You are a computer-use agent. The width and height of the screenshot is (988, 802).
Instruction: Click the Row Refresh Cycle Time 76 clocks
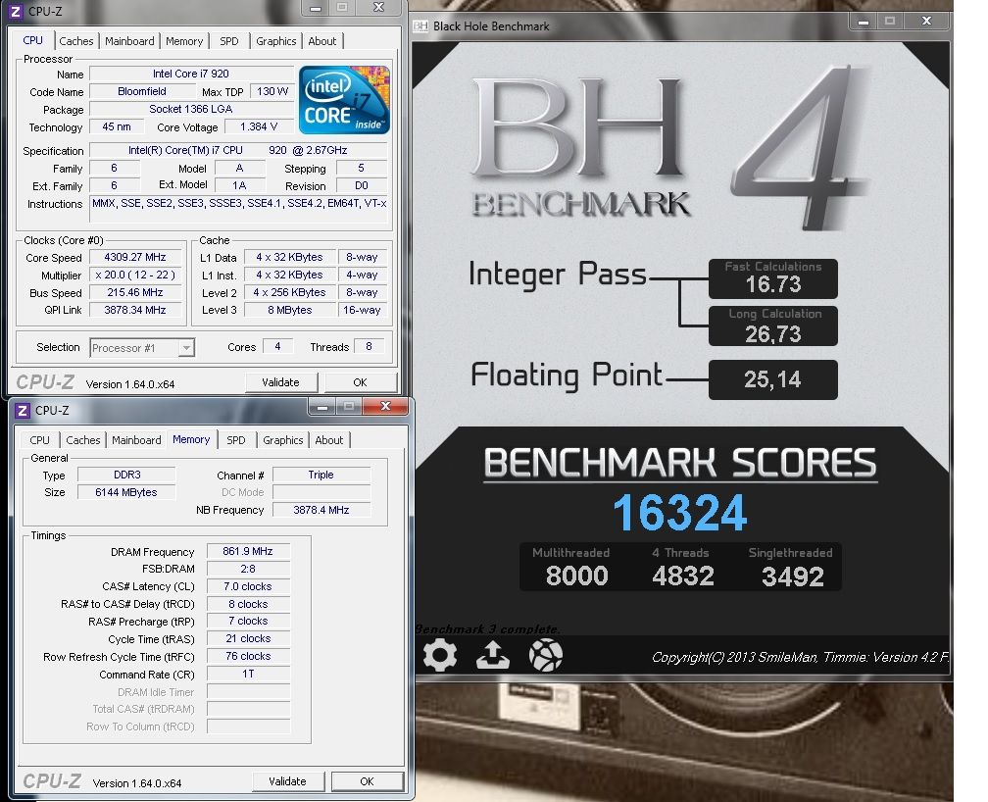pyautogui.click(x=248, y=656)
